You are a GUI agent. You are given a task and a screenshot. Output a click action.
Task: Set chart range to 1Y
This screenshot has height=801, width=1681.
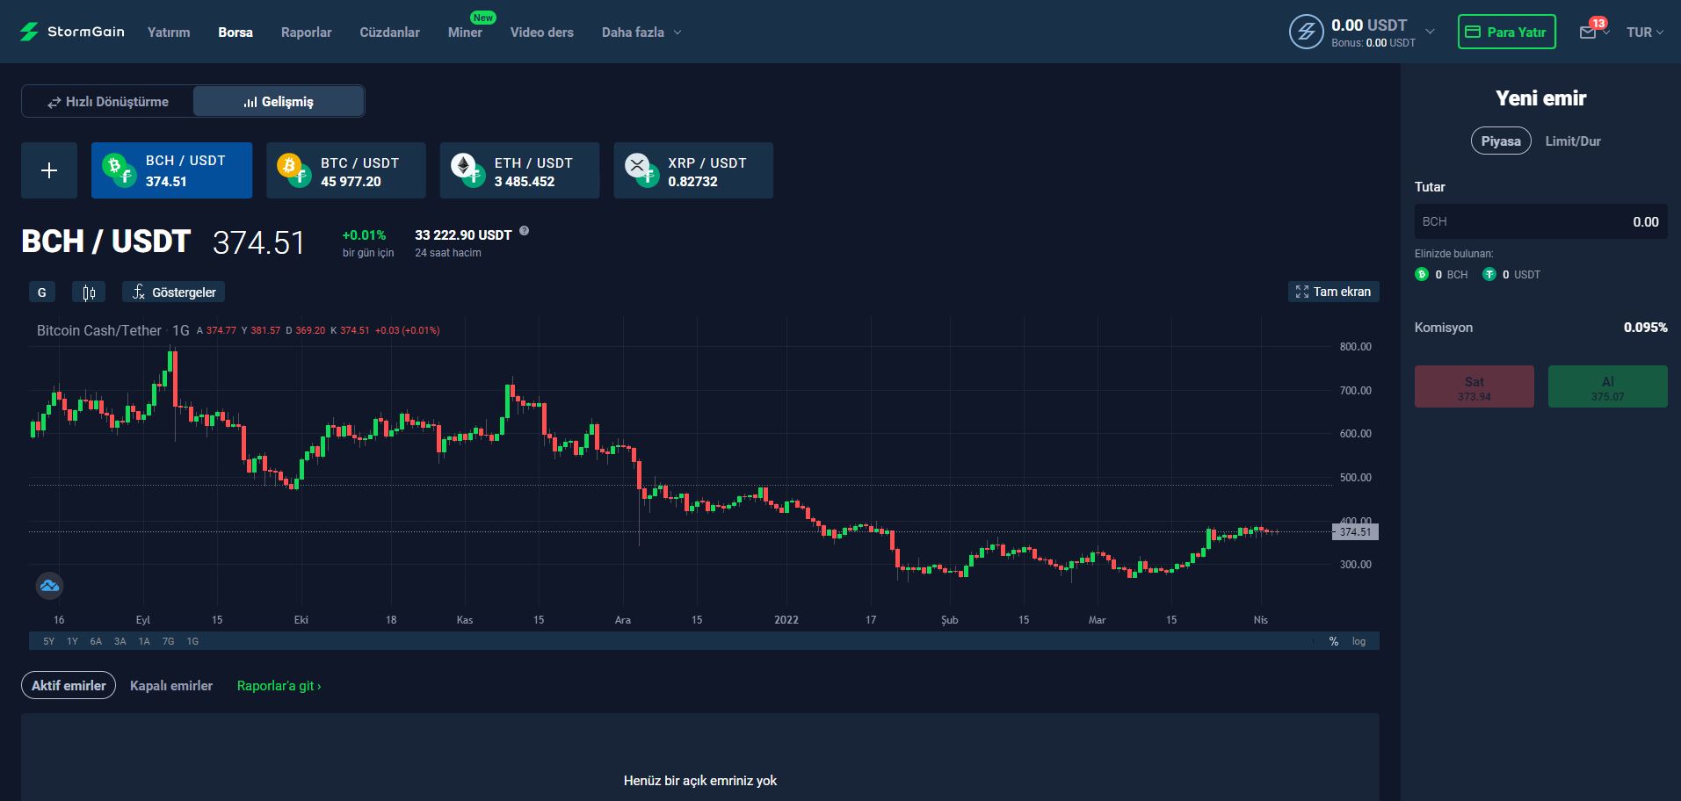coord(72,641)
